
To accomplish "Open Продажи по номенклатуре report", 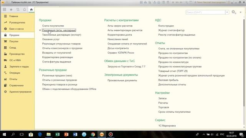I will (x=173, y=62).
